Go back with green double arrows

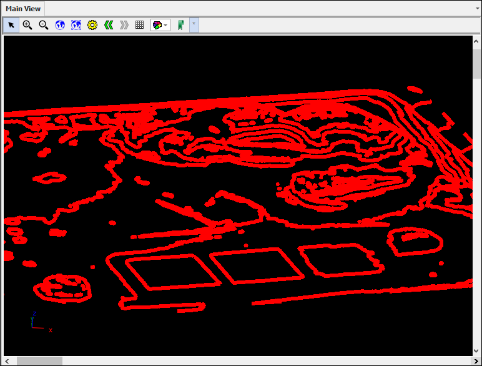click(x=109, y=25)
